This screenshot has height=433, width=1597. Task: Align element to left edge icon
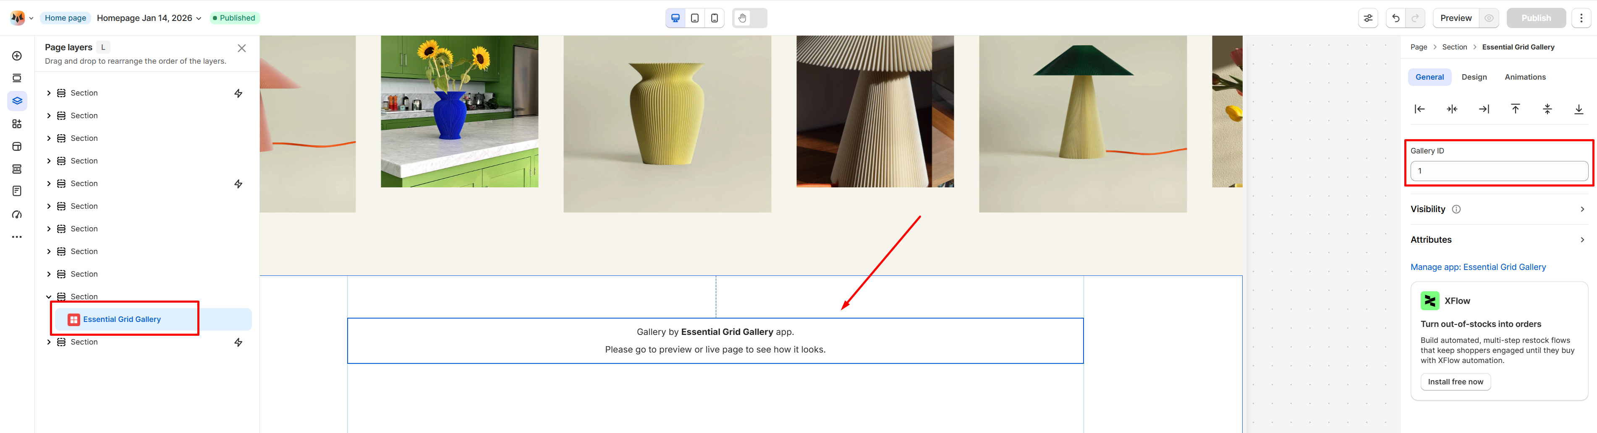(1420, 109)
